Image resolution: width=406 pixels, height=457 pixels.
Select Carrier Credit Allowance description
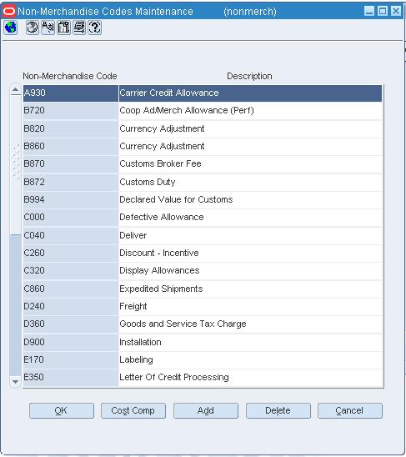(250, 93)
